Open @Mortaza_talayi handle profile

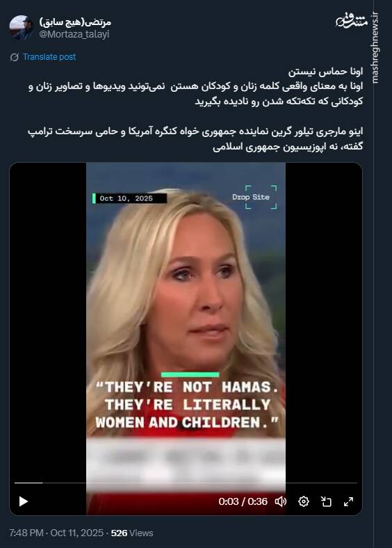[74, 34]
